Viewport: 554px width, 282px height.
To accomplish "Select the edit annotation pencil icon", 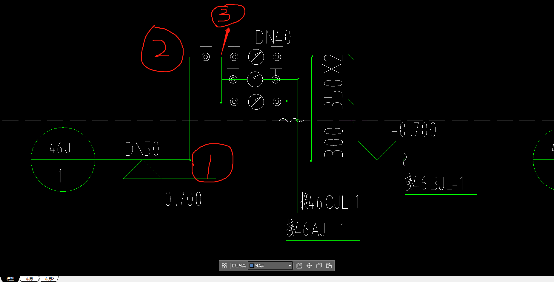I will click(x=299, y=266).
